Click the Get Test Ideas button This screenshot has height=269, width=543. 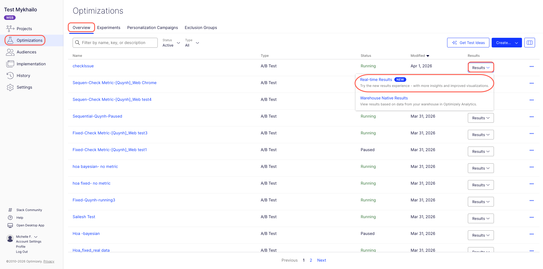coord(468,43)
